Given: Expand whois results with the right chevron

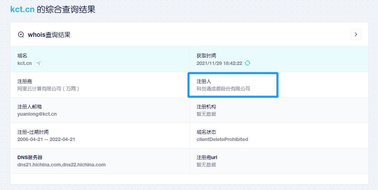Looking at the screenshot, I should point(356,34).
